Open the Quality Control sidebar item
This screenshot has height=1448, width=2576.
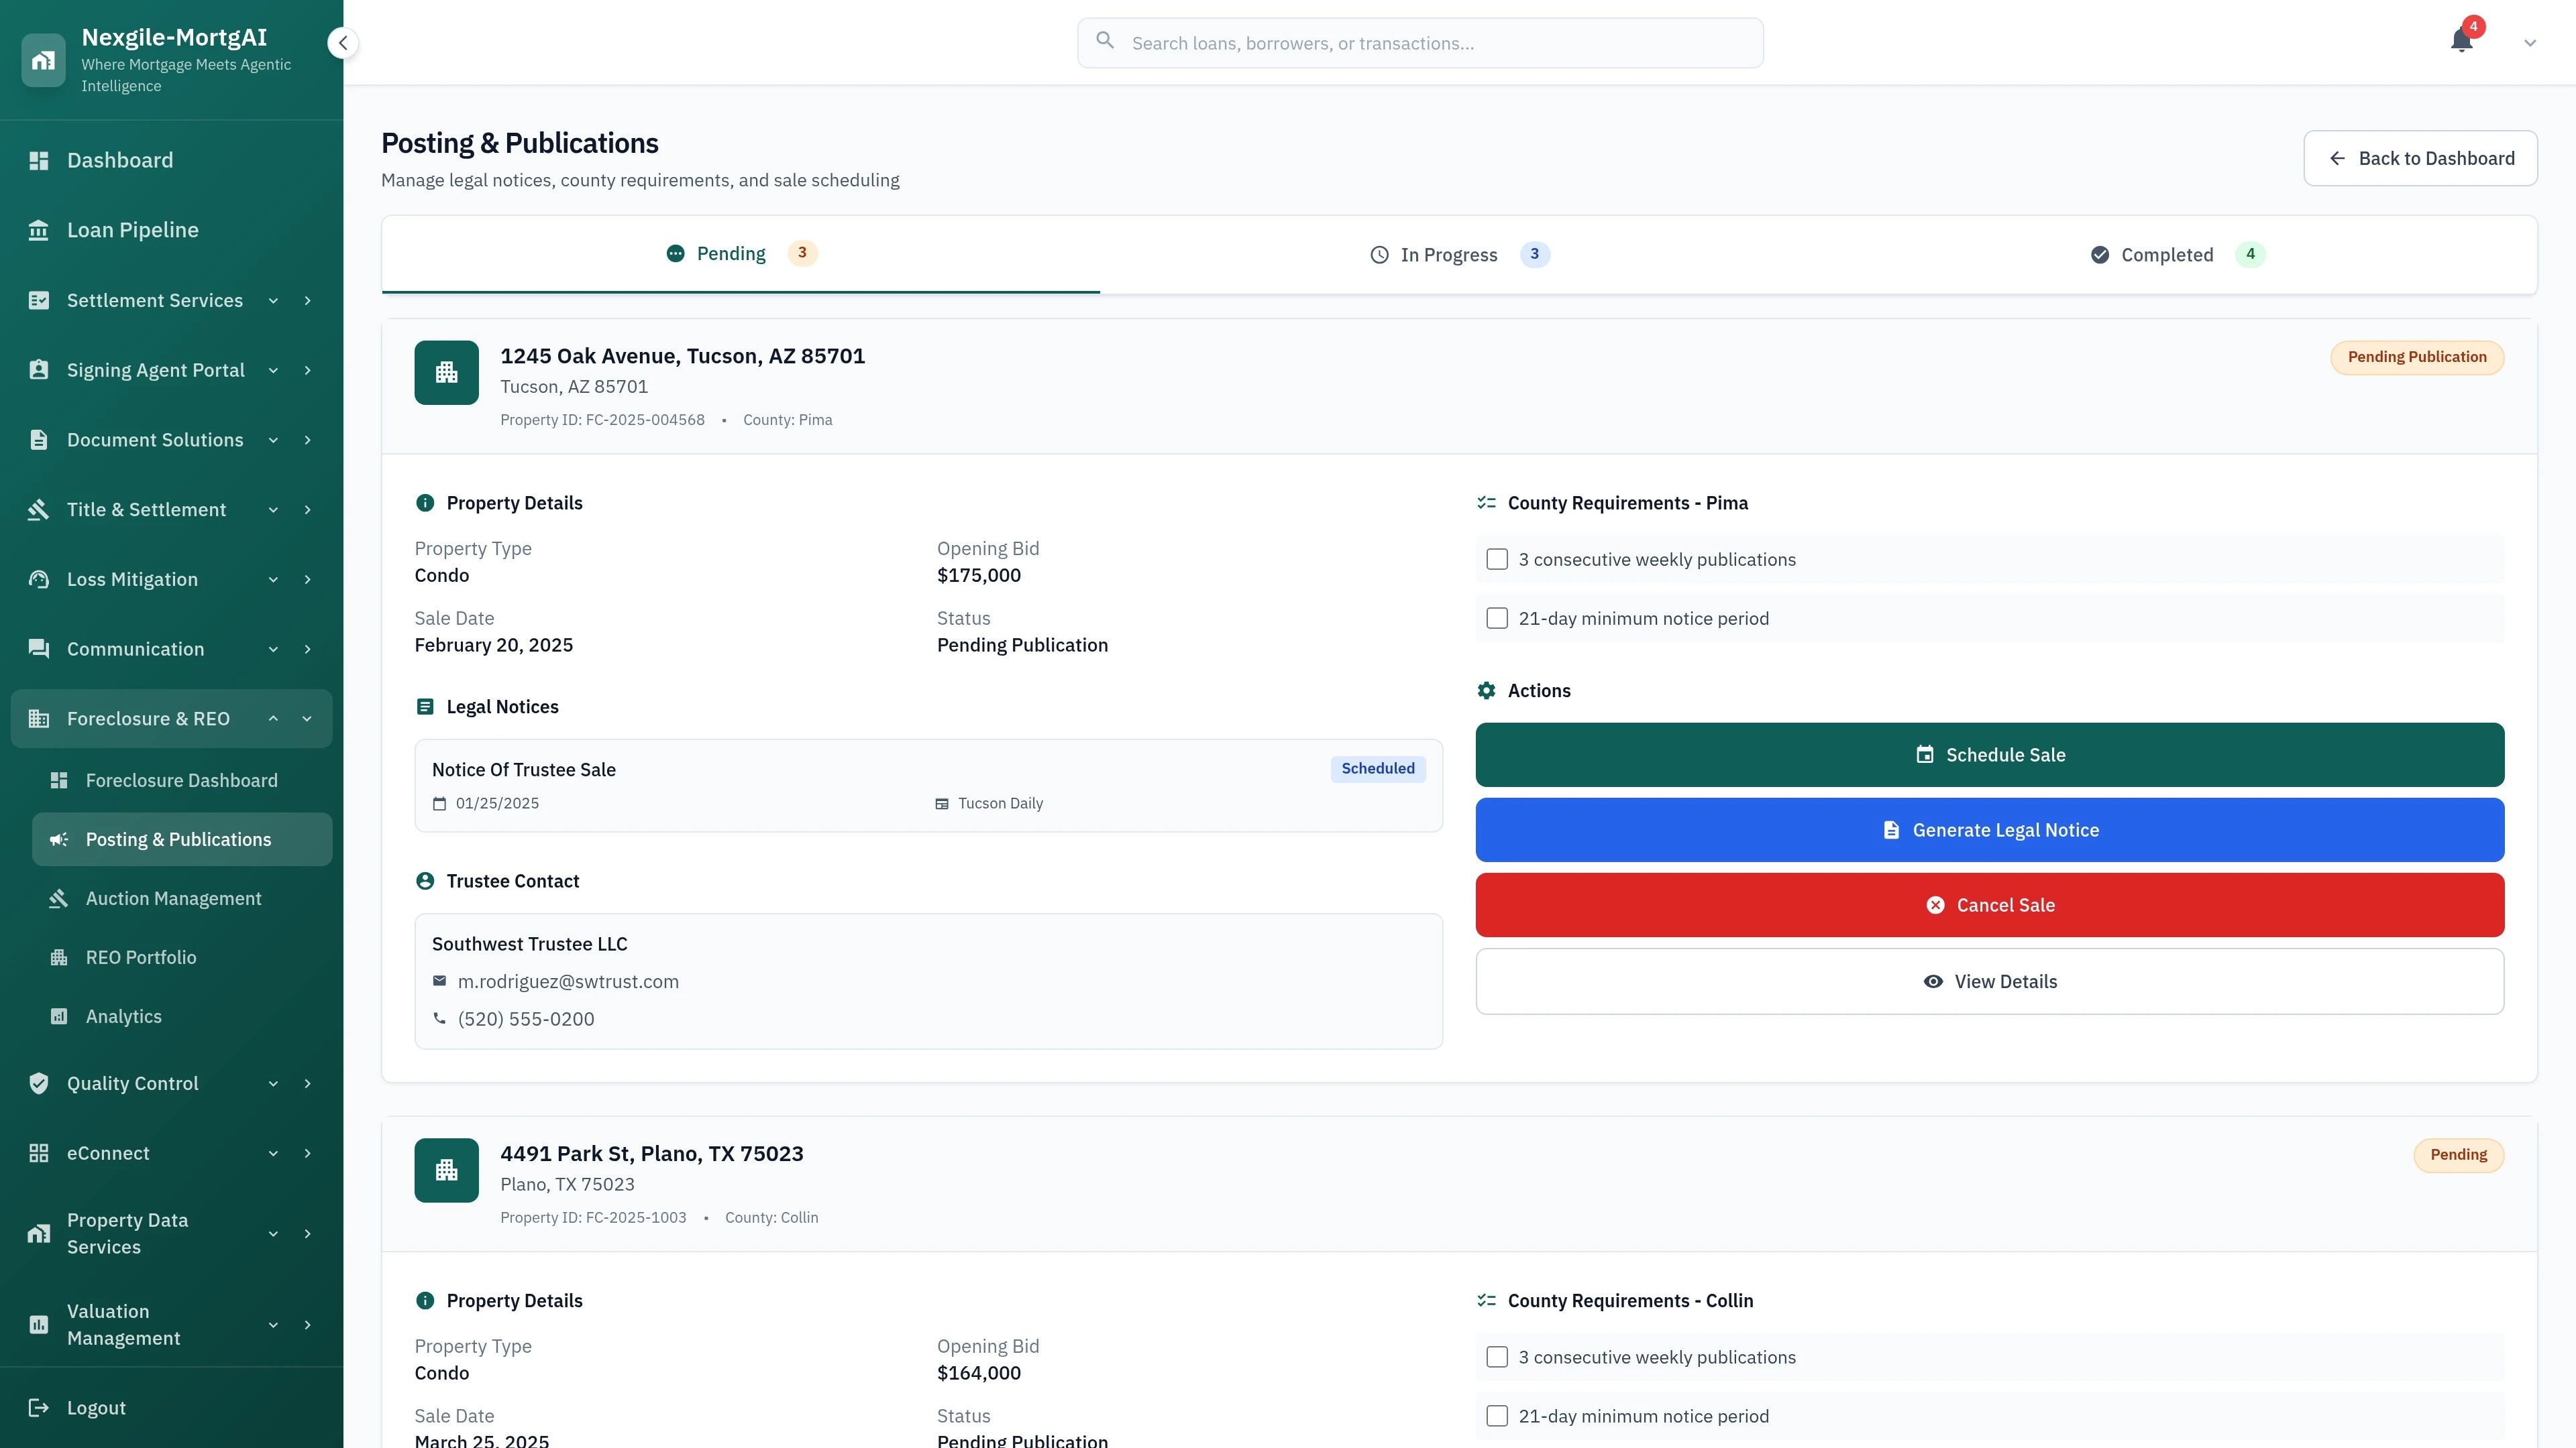[x=132, y=1083]
